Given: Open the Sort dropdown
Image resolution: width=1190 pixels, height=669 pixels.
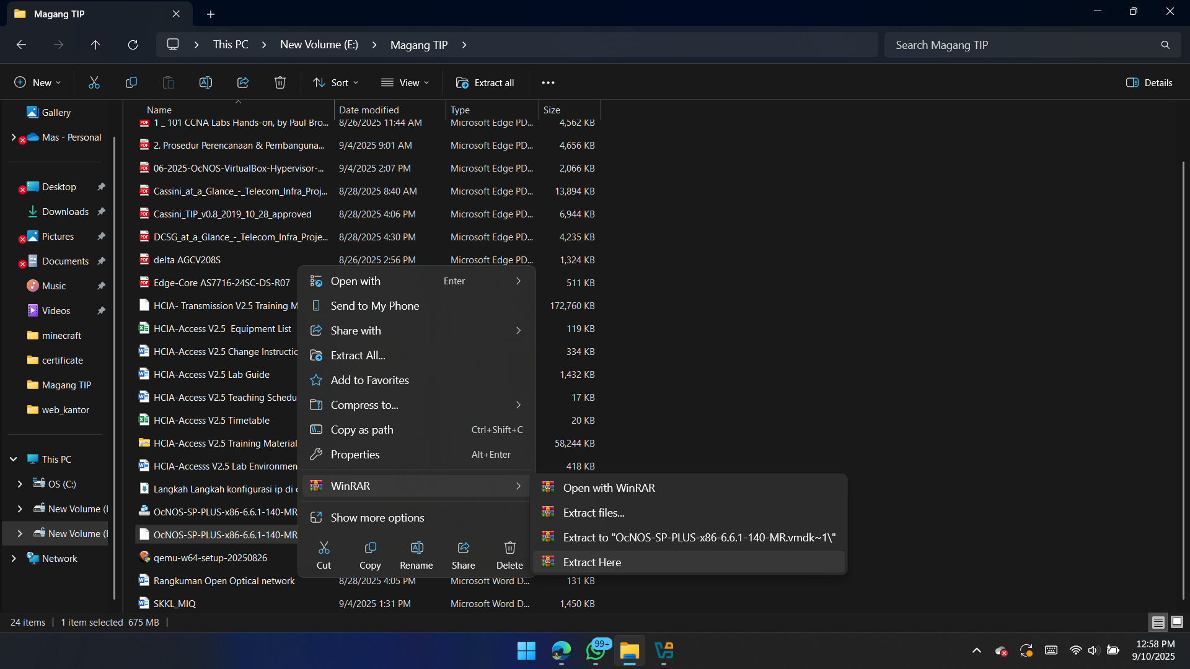Looking at the screenshot, I should click(x=336, y=82).
